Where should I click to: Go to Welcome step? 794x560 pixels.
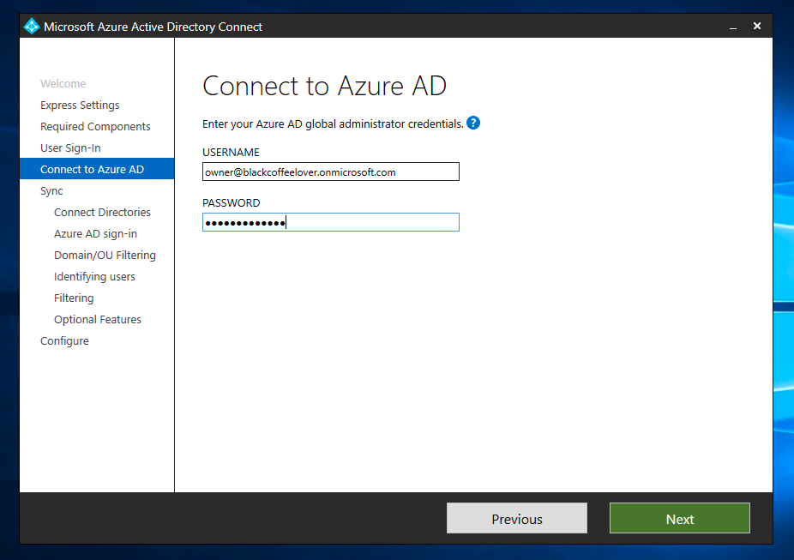[63, 83]
